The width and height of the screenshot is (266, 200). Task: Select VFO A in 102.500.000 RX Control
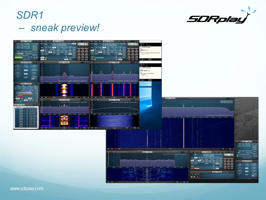pyautogui.click(x=42, y=51)
